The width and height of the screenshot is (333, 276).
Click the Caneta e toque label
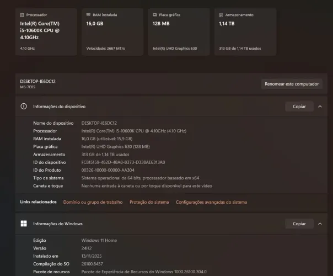(x=48, y=186)
